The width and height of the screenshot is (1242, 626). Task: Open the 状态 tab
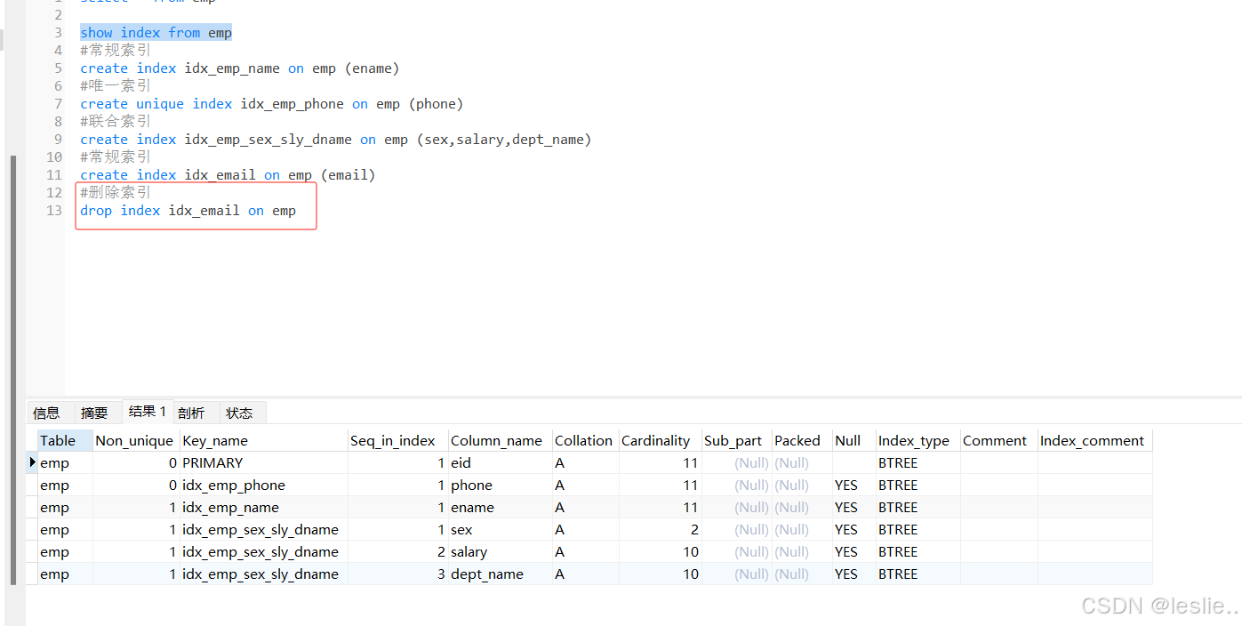click(239, 413)
